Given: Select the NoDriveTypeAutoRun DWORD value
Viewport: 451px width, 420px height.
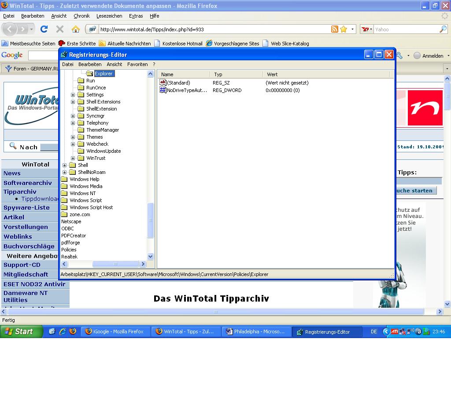Looking at the screenshot, I should 184,90.
